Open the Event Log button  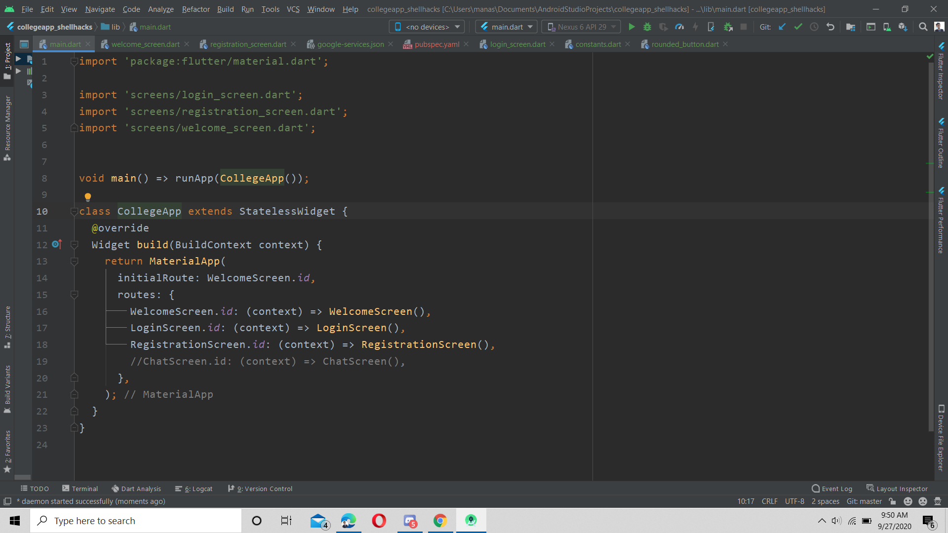(x=832, y=489)
